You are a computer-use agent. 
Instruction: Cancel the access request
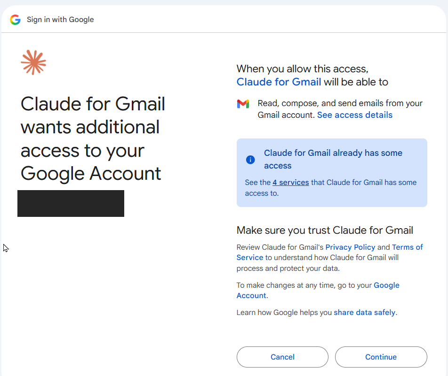click(x=282, y=357)
